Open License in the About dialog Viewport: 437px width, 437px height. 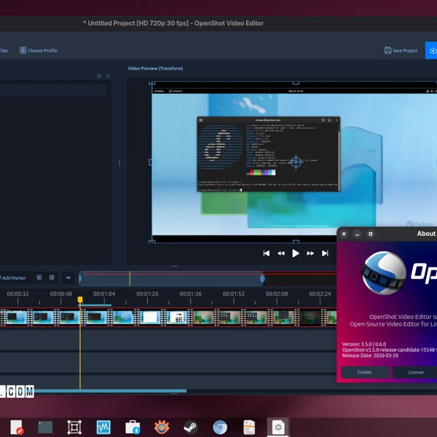415,372
